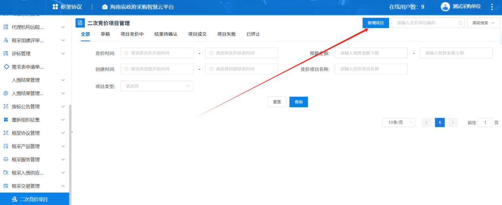The height and width of the screenshot is (205, 502).
Task: Click the 评标管理 sidebar icon
Action: click(6, 53)
